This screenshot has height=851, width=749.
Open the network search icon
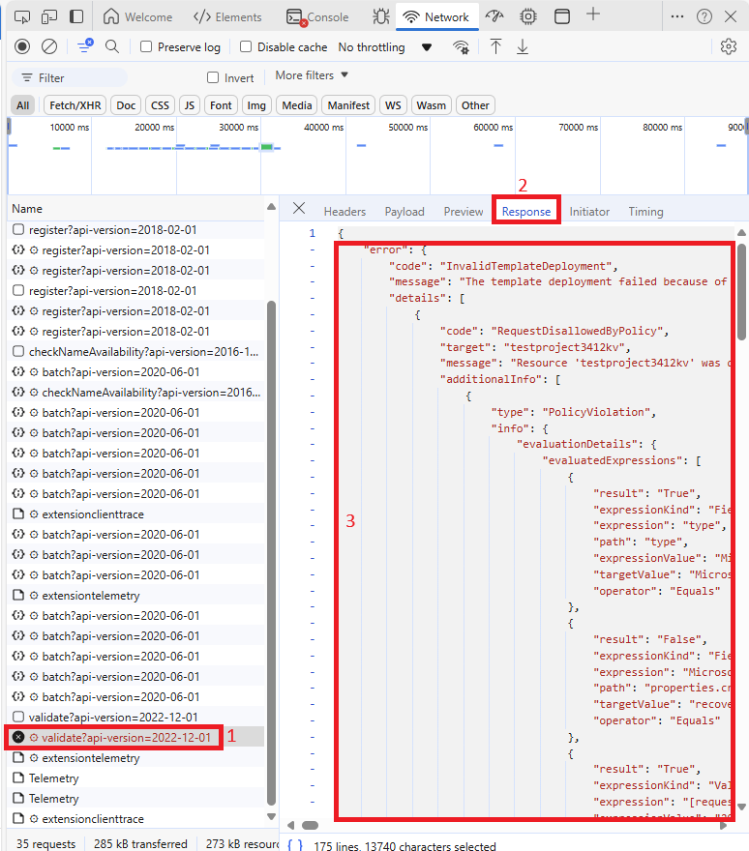click(x=112, y=46)
